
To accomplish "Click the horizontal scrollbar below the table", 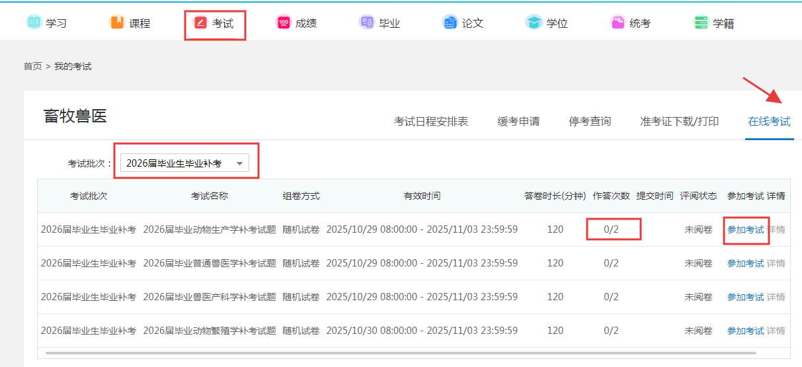I will [x=397, y=354].
